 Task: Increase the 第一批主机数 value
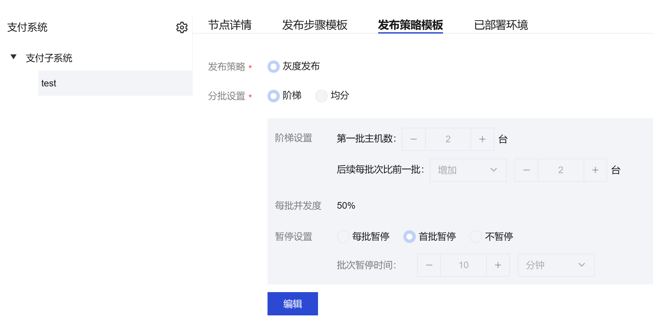(x=482, y=139)
